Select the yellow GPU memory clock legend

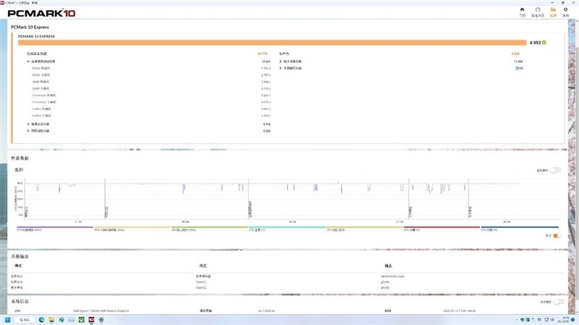coord(132,228)
